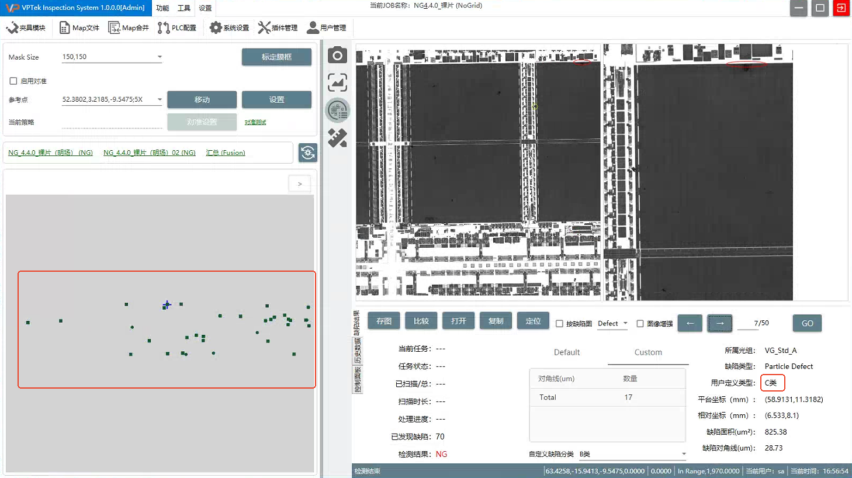Viewport: 852px width, 478px height.
Task: Toggle the defect map list icon
Action: click(337, 110)
